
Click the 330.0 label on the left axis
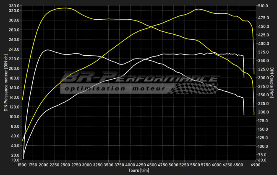coord(14,6)
